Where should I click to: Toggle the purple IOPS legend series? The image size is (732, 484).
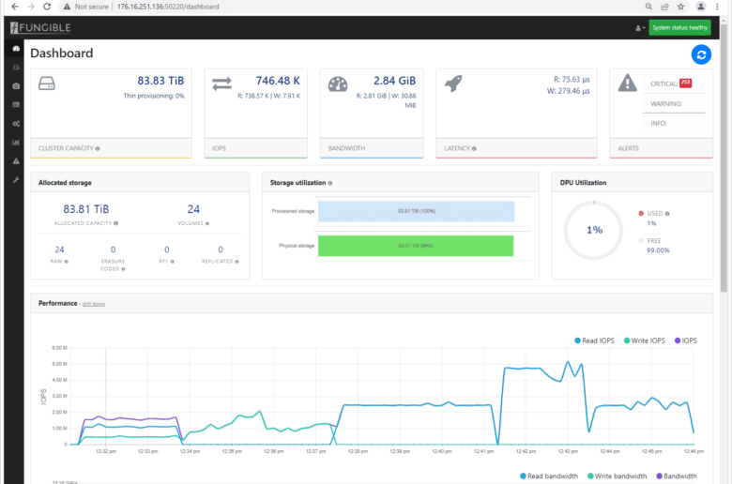point(685,340)
